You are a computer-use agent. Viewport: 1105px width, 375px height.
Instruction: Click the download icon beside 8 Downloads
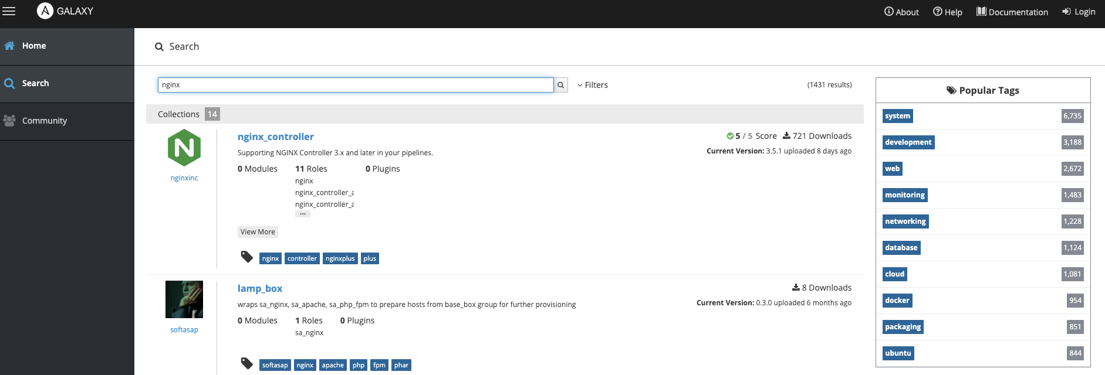tap(796, 288)
